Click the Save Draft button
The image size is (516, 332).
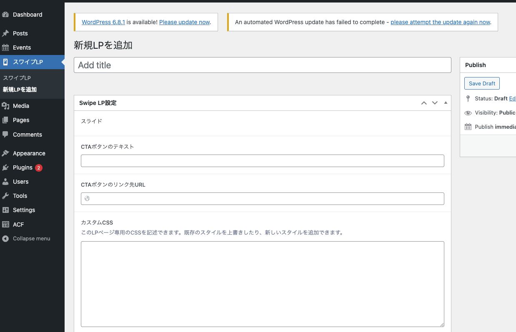pyautogui.click(x=482, y=83)
